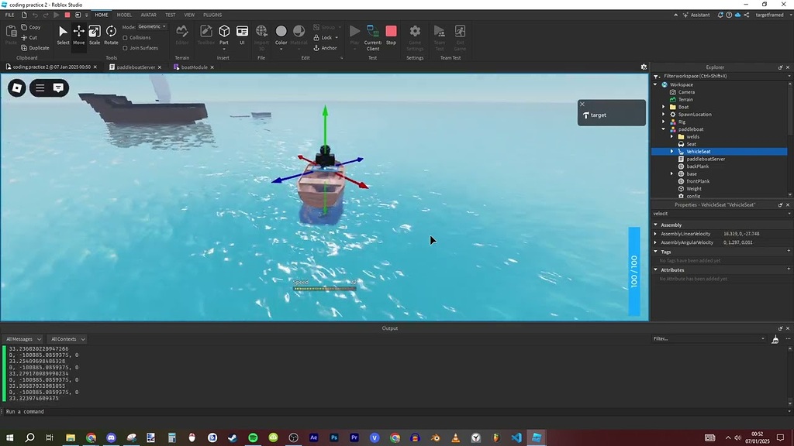Image resolution: width=794 pixels, height=446 pixels.
Task: Enable Join Surfaces option
Action: point(125,47)
